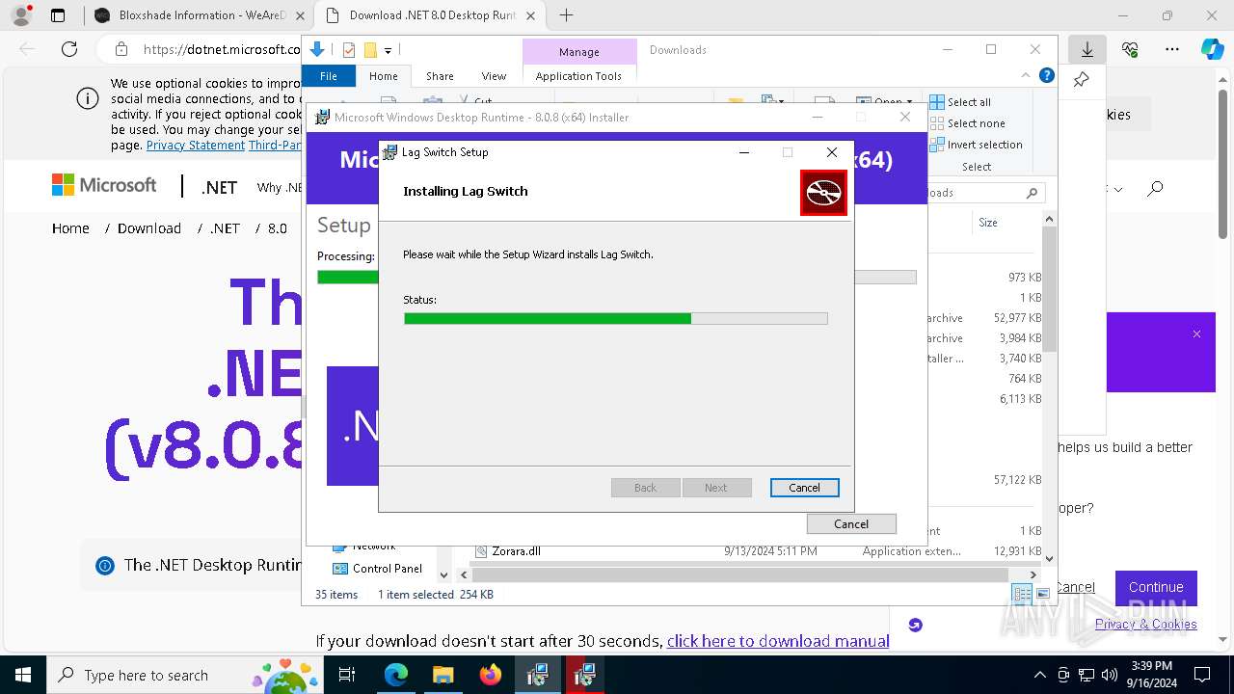
Task: Expand the Customize Quick Access Toolbar dropdown
Action: tap(388, 51)
